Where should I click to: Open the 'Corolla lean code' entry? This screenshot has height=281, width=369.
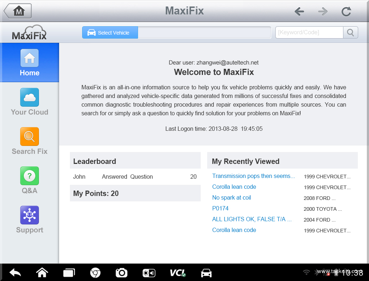(234, 187)
